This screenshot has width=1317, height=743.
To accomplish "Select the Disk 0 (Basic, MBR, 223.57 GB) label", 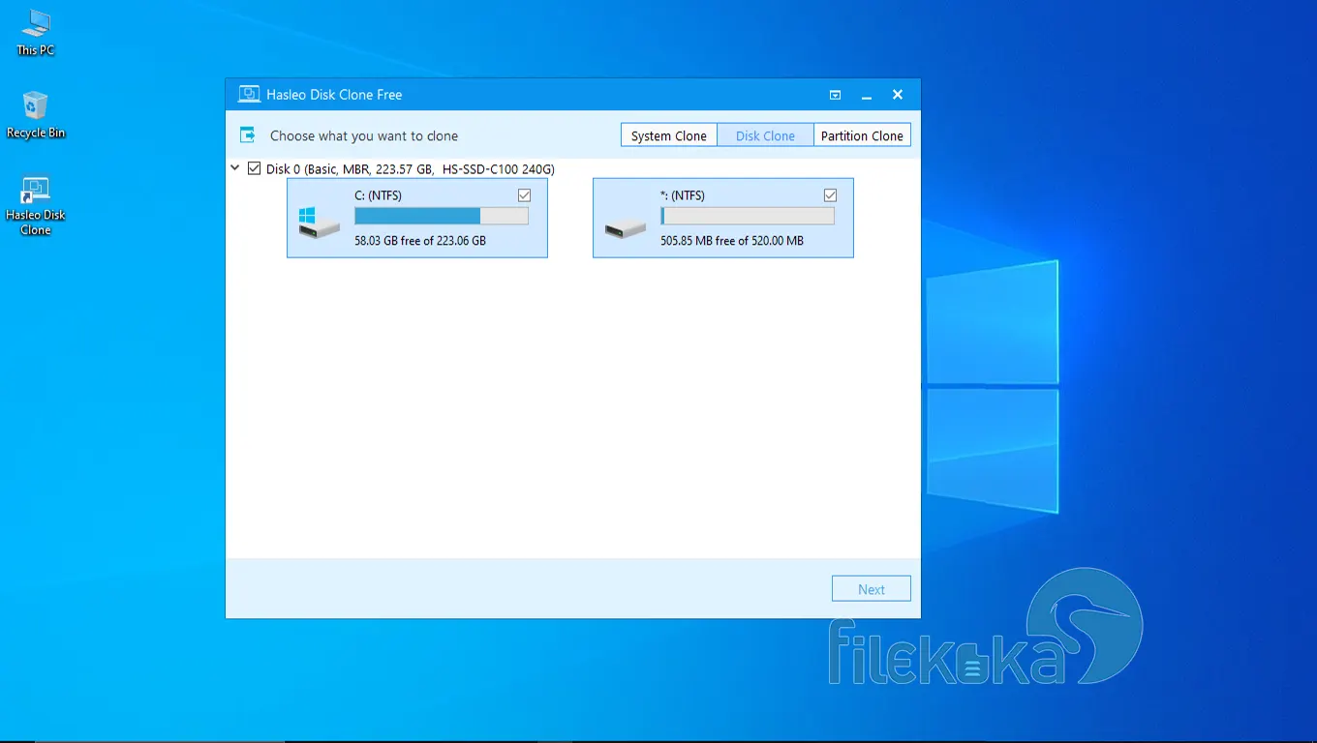I will click(x=411, y=169).
